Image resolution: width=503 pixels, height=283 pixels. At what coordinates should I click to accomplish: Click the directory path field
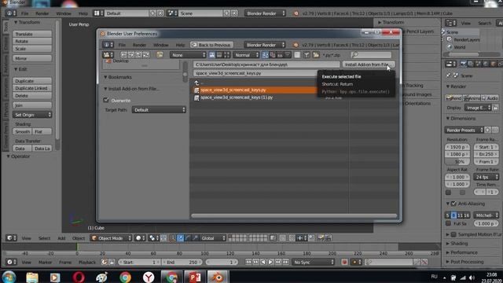click(266, 64)
